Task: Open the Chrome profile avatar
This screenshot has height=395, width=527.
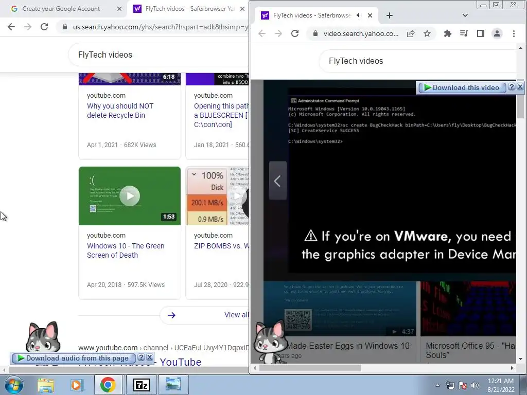Action: (497, 33)
